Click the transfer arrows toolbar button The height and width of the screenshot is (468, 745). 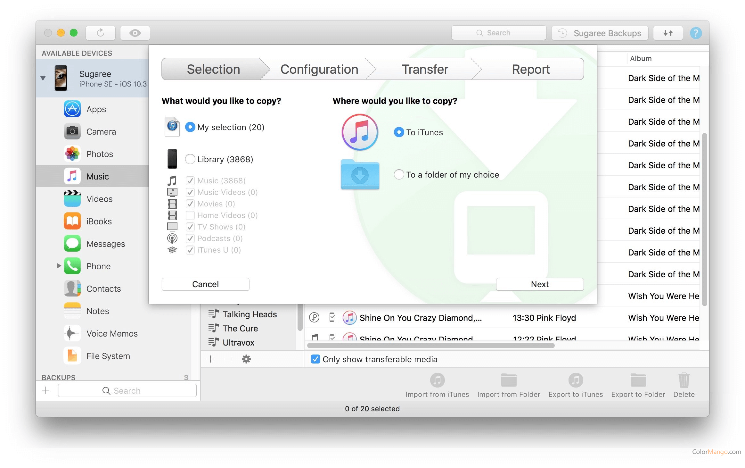tap(668, 33)
